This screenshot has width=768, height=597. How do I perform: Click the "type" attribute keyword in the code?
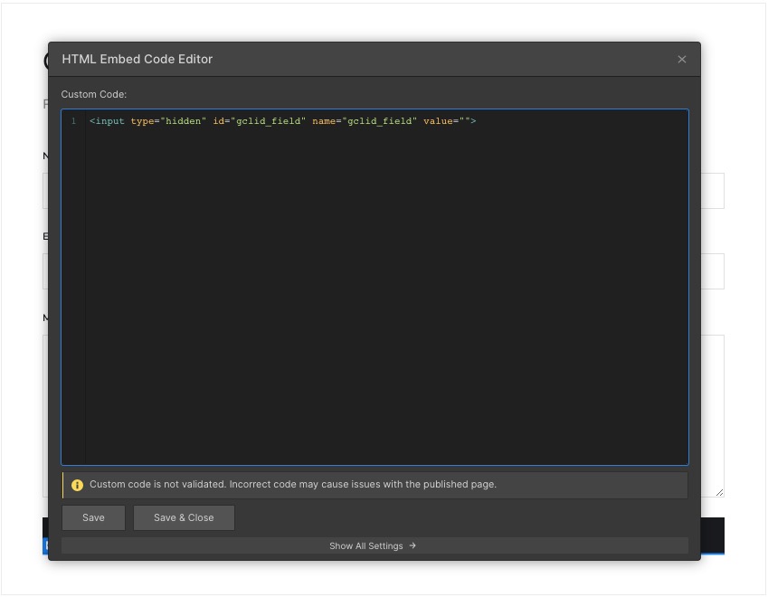pos(142,121)
